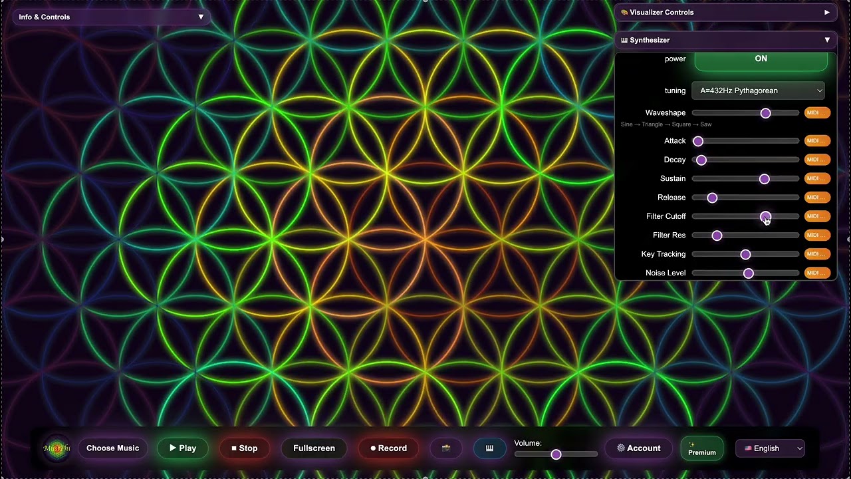
Task: Open the camera snapshot icon button
Action: pos(446,448)
